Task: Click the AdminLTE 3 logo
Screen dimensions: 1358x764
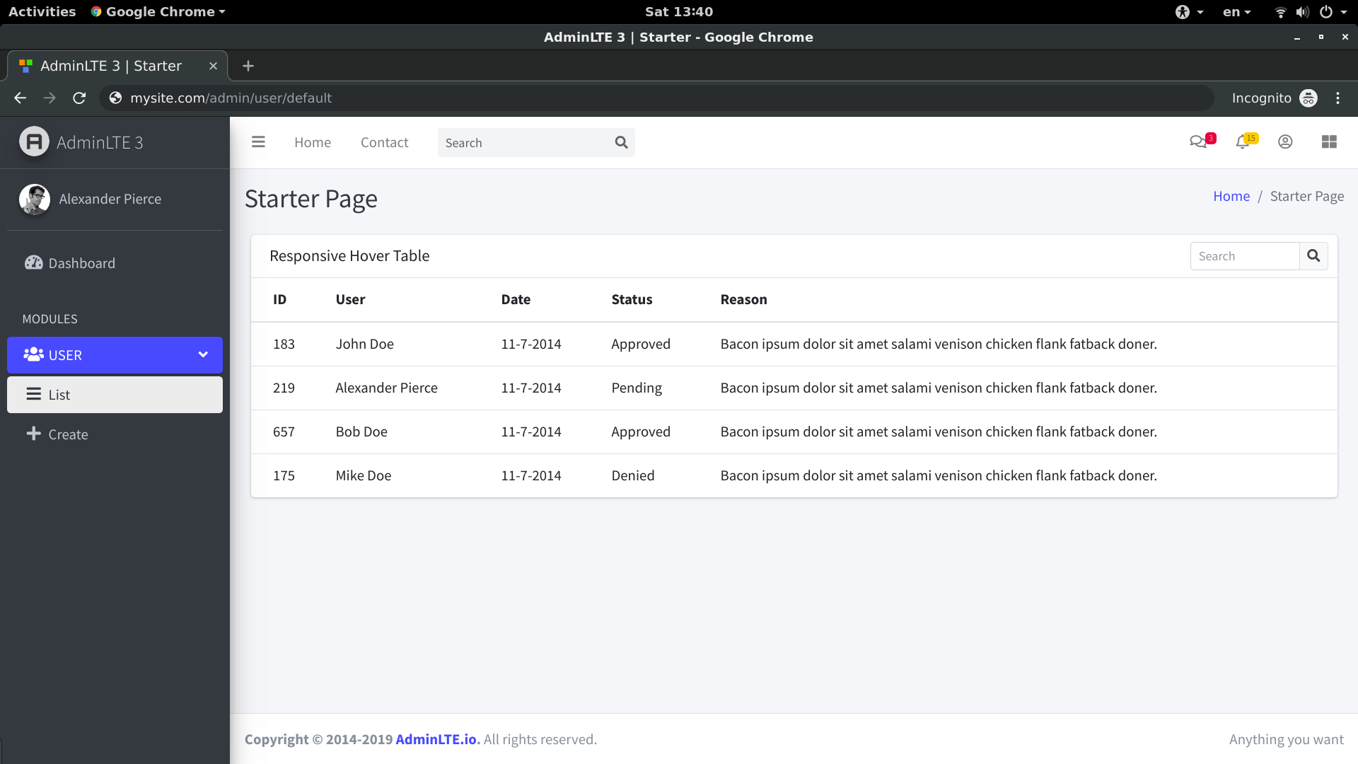Action: point(34,142)
